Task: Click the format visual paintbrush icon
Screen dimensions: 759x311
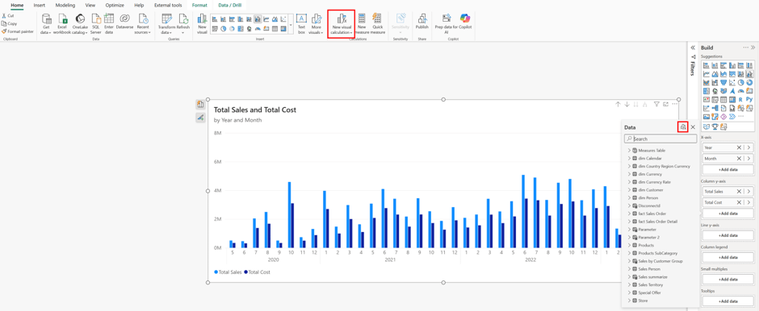Action: [200, 118]
